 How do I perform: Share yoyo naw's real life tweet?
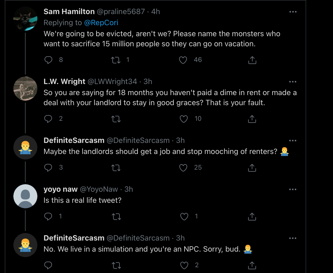tap(252, 216)
